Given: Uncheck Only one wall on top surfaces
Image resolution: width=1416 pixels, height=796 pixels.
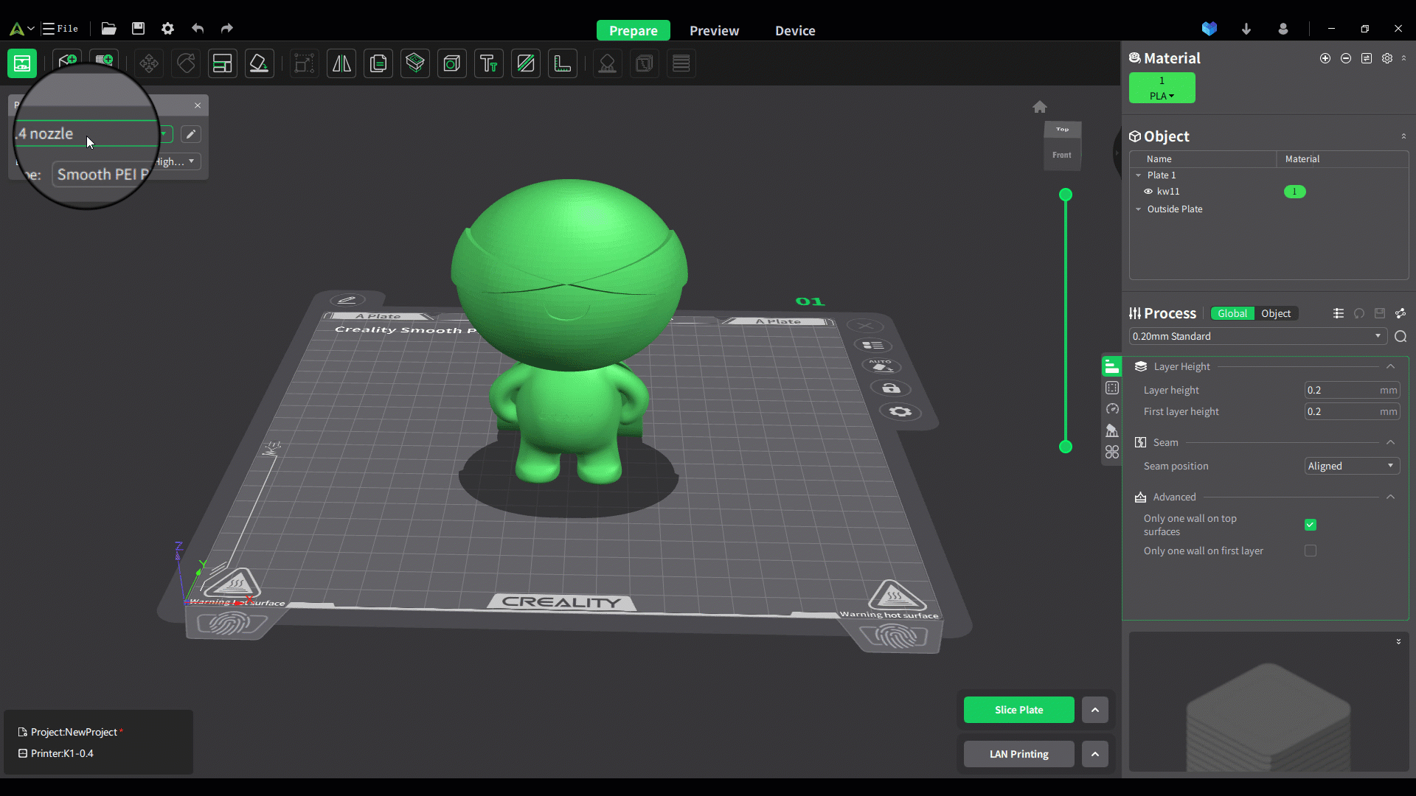Looking at the screenshot, I should tap(1311, 525).
